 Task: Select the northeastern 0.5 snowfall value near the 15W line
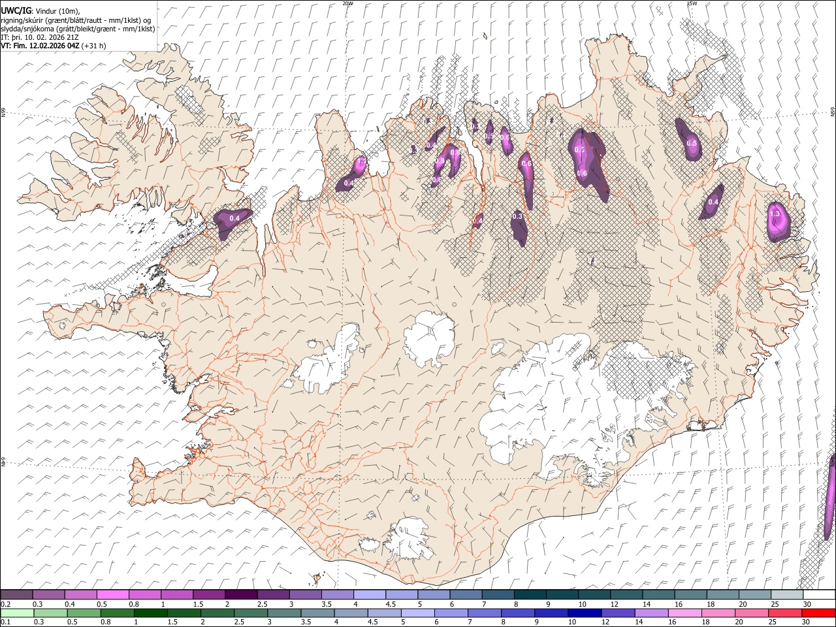(692, 144)
